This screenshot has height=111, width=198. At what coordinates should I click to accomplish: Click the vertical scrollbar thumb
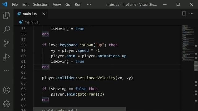click(x=196, y=66)
